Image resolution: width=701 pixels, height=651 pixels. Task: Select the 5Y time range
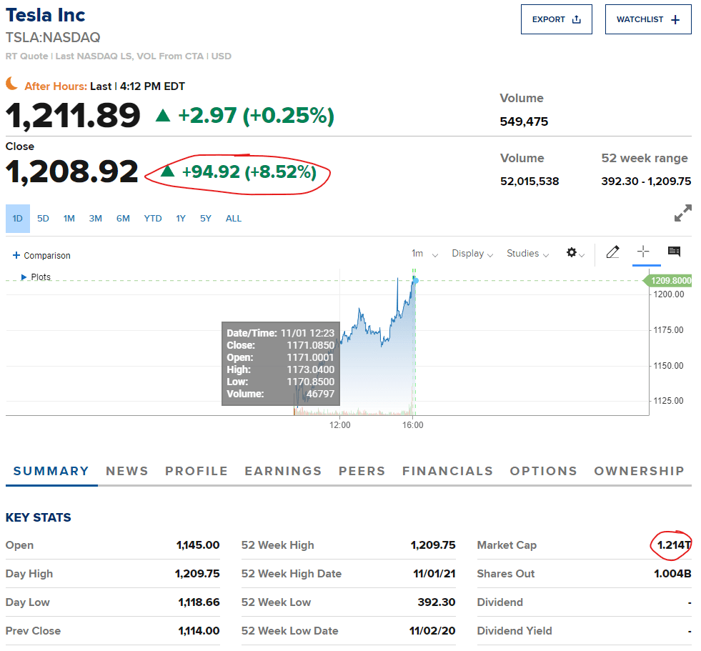click(x=205, y=218)
